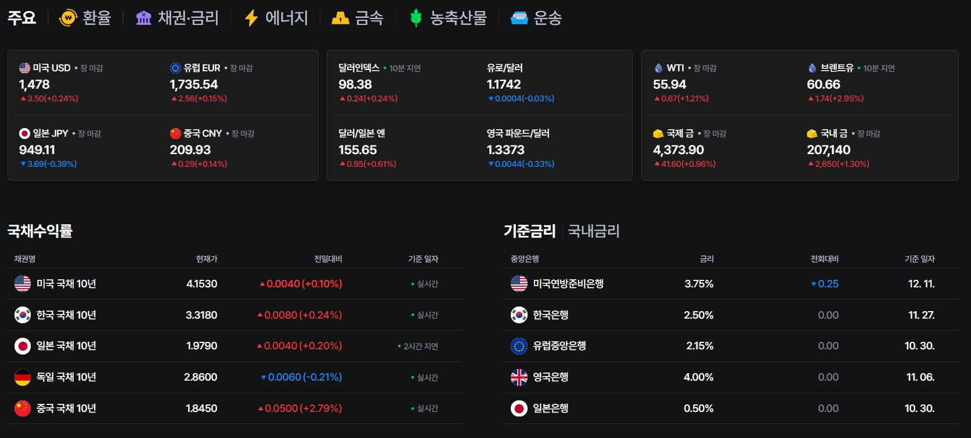This screenshot has height=438, width=971.
Task: Click the gold bars icon for 금속
Action: tap(340, 19)
